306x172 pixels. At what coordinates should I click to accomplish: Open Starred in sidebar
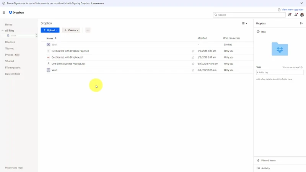point(10,49)
